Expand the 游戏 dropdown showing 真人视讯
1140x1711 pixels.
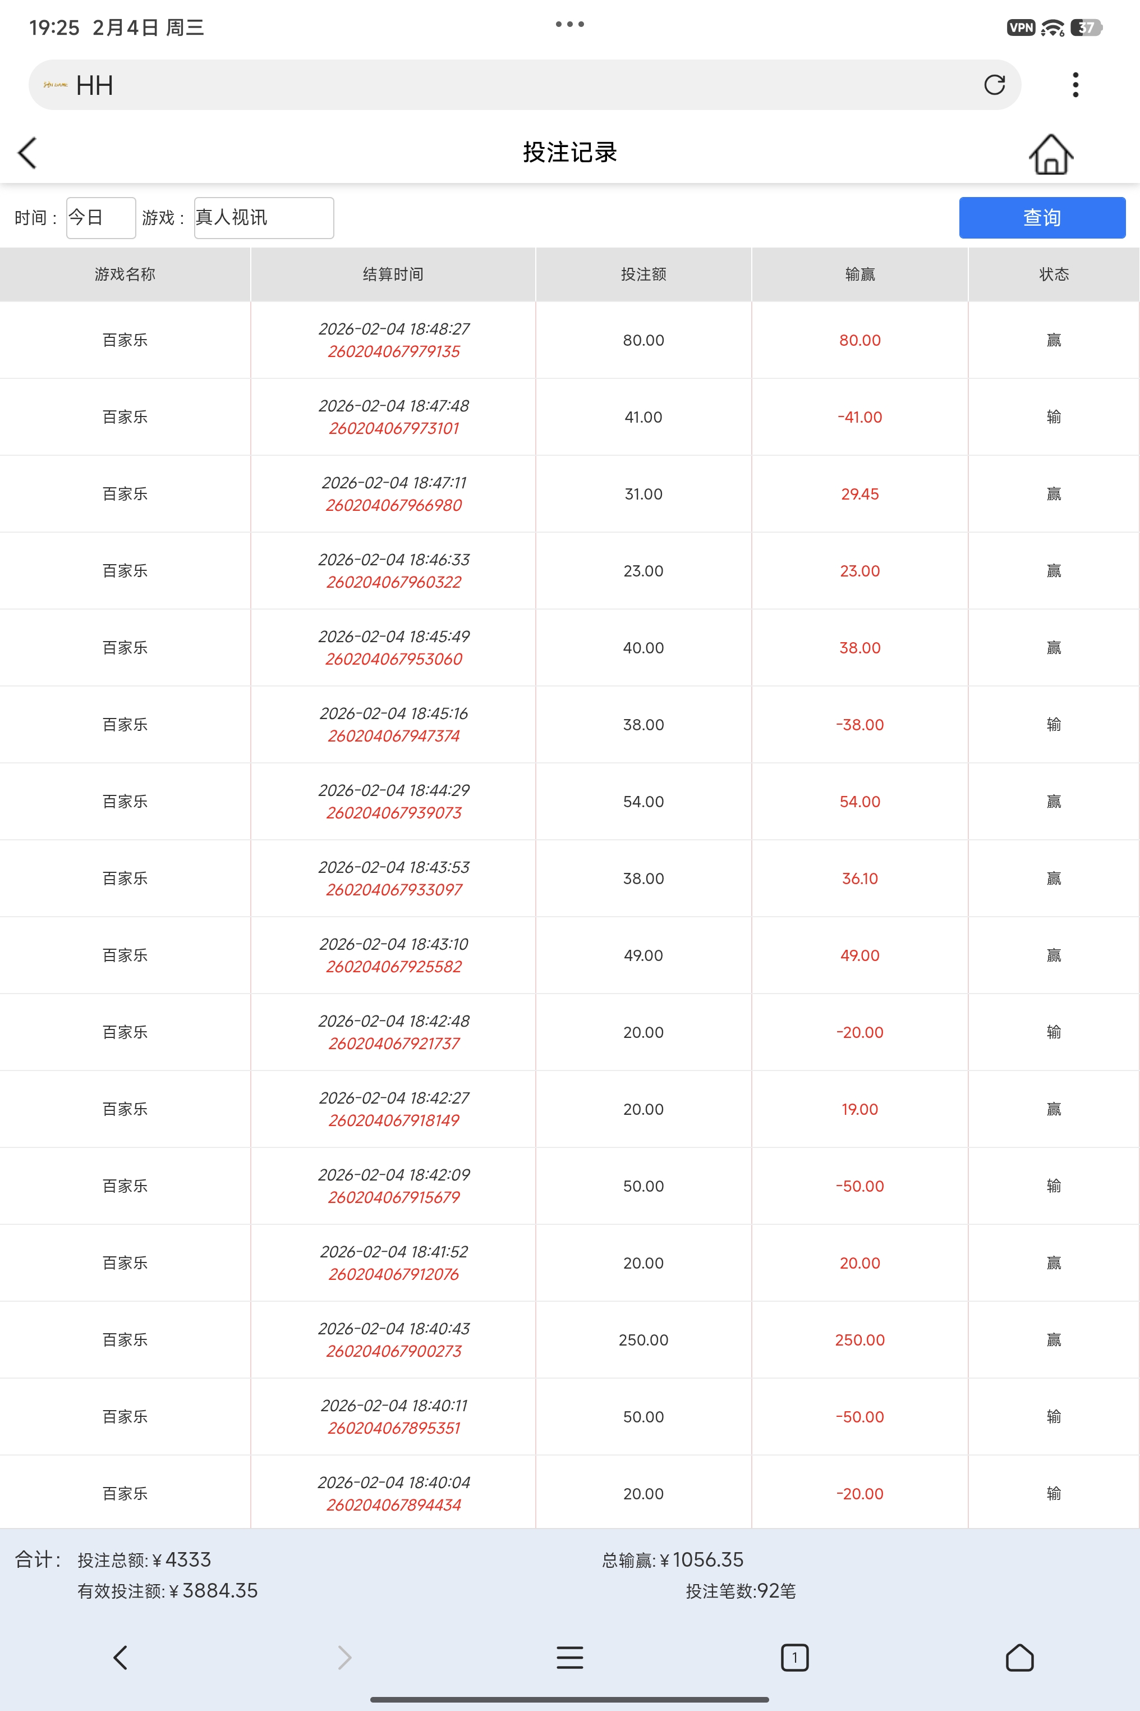click(263, 217)
